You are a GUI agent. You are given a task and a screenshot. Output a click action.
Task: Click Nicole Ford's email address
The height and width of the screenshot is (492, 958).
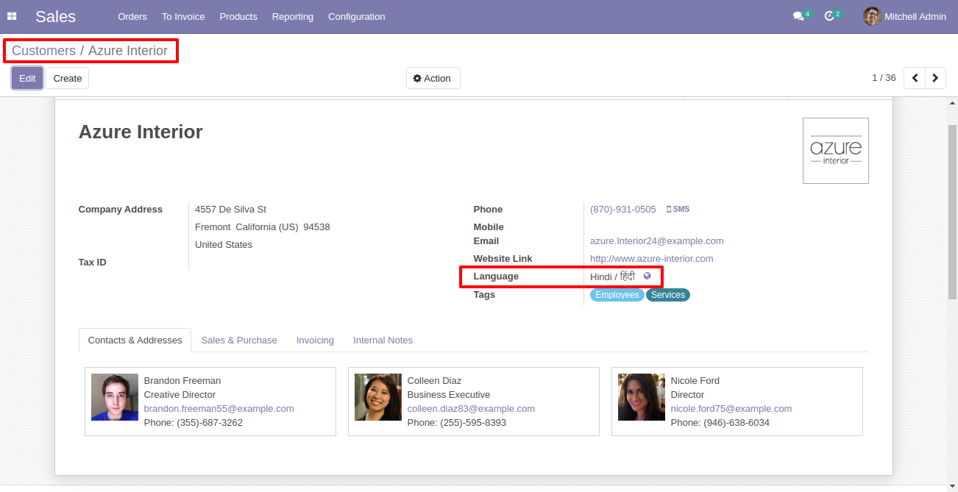click(731, 409)
